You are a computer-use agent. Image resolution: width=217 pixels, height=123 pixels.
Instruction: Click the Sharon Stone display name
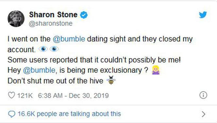coord(53,15)
